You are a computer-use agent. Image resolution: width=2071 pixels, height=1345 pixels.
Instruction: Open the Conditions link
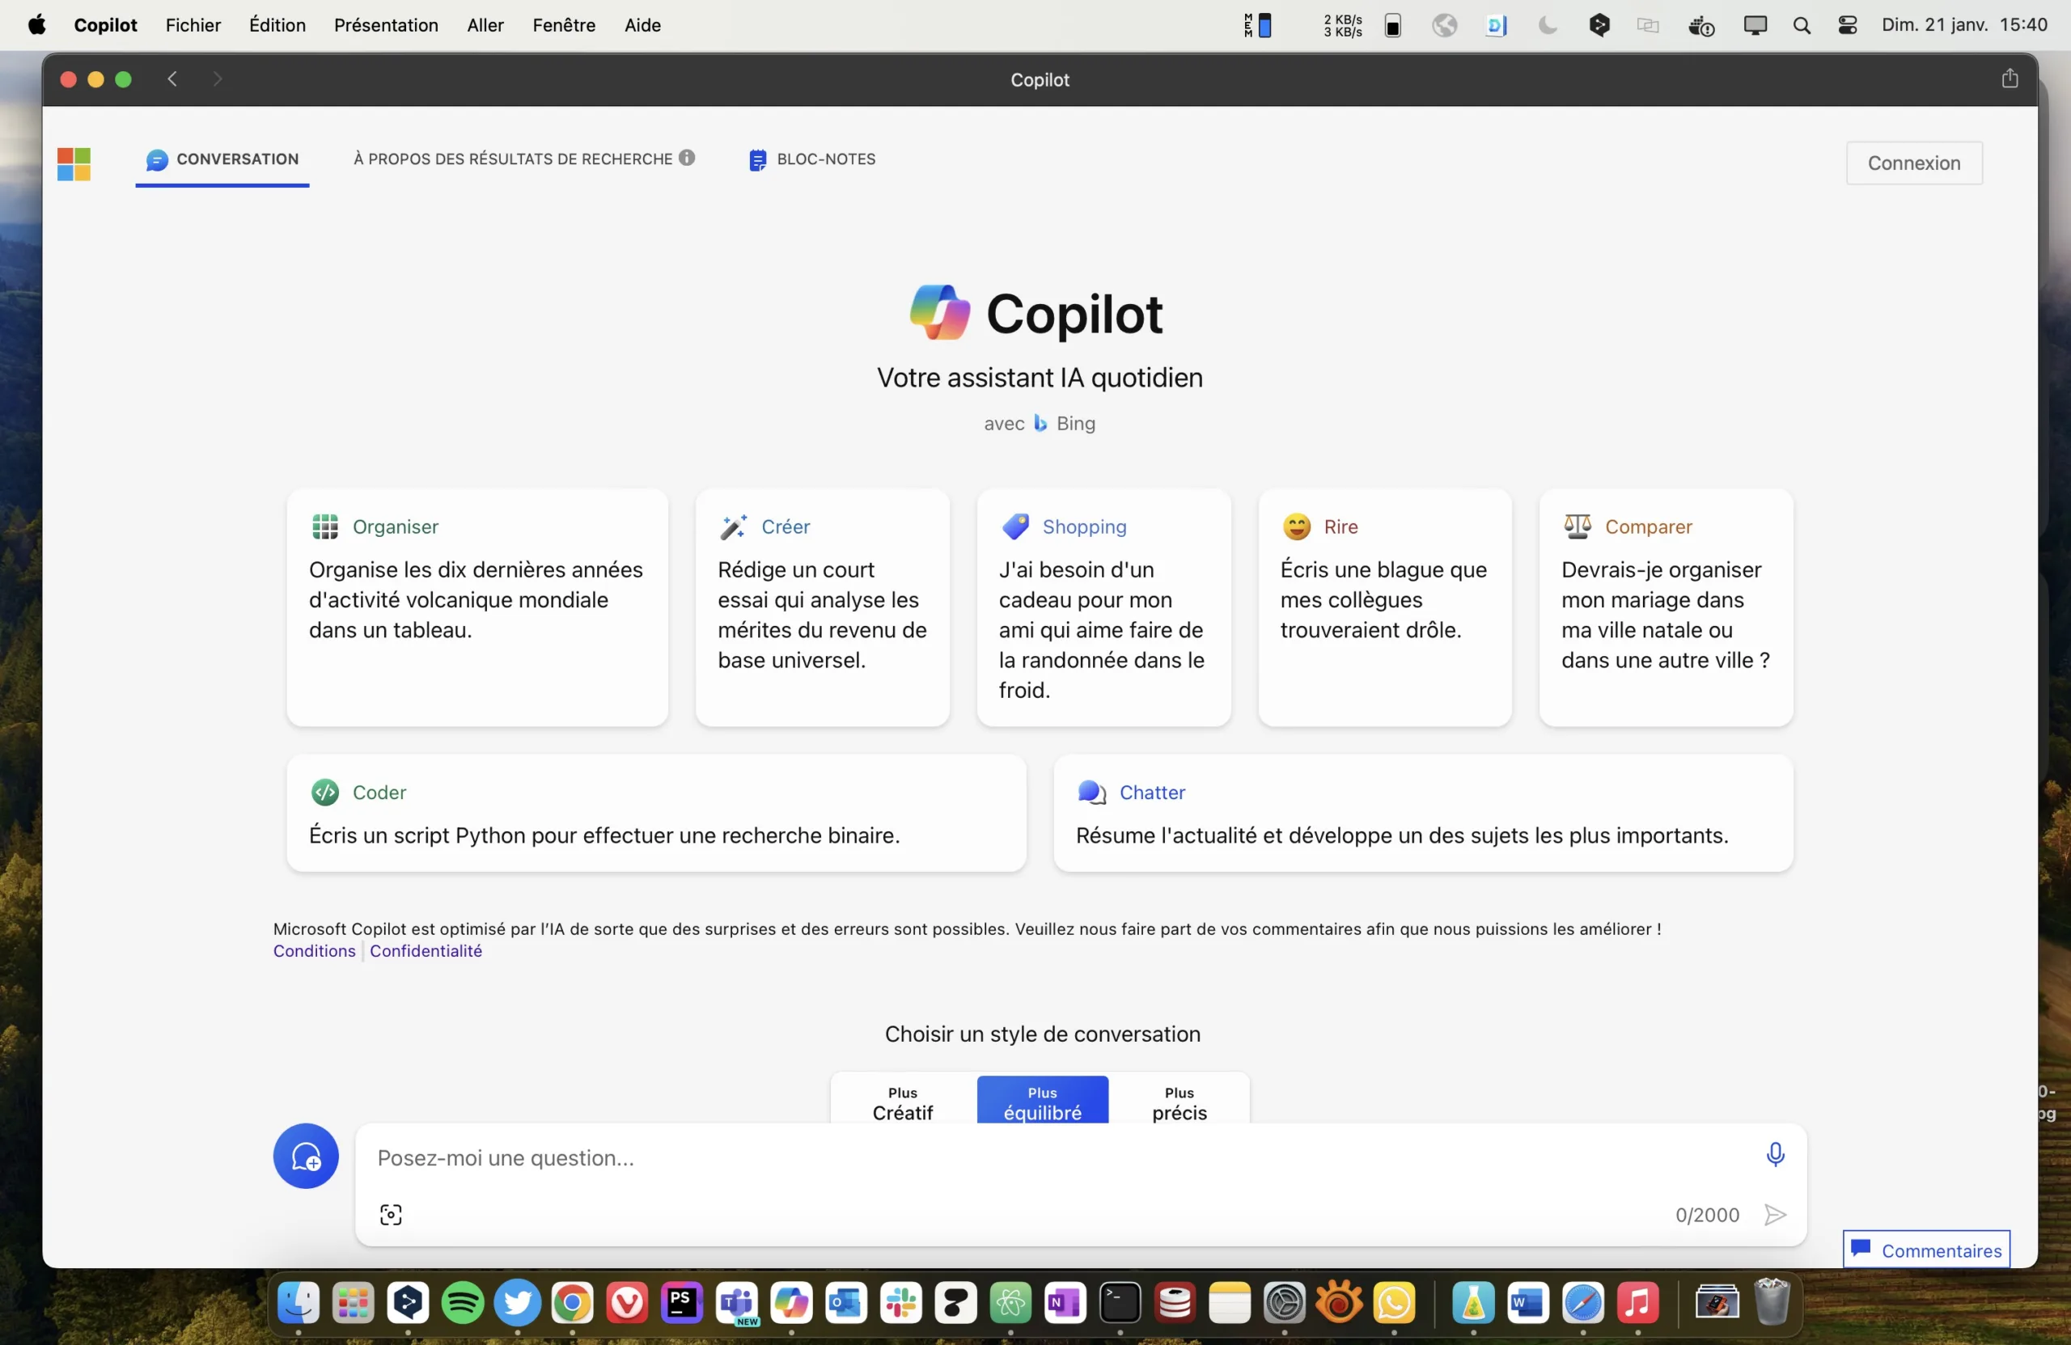tap(314, 951)
